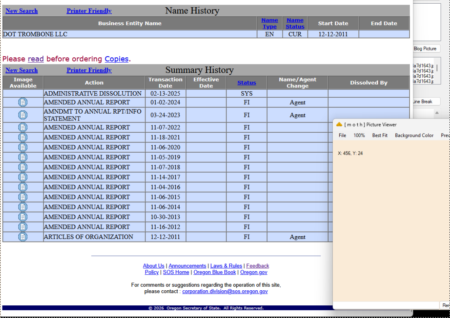Open the Copies ordering link
The height and width of the screenshot is (318, 450).
point(116,59)
